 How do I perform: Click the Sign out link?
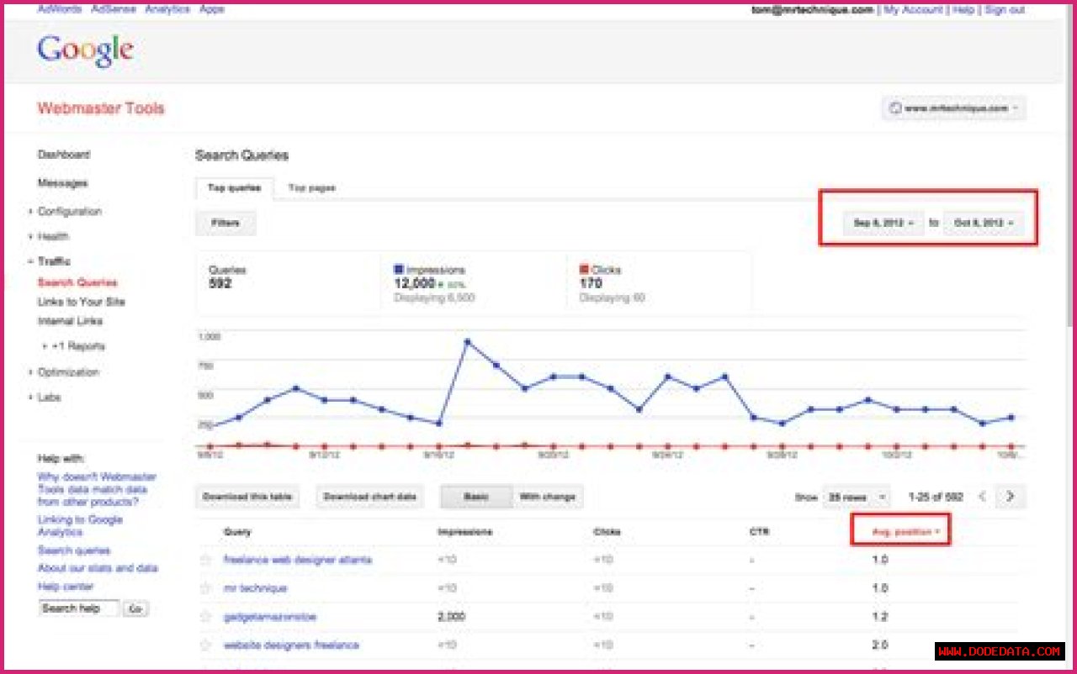[x=1005, y=10]
